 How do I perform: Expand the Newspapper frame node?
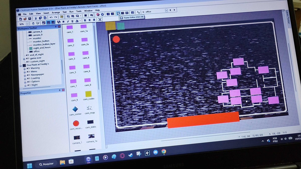(25, 76)
